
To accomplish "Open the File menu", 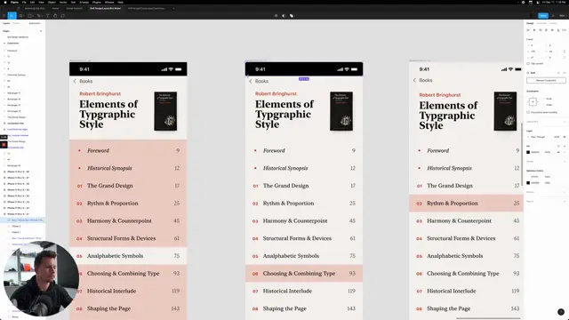I will click(24, 2).
